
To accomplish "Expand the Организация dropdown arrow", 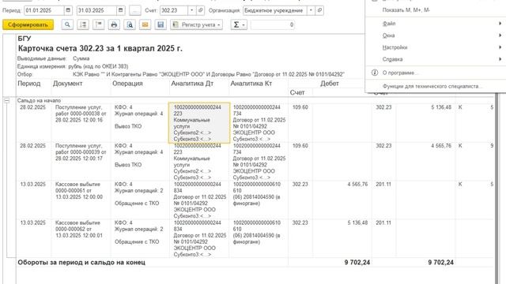I will [311, 10].
